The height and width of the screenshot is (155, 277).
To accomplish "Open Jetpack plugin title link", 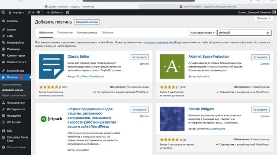I will [x=92, y=118].
